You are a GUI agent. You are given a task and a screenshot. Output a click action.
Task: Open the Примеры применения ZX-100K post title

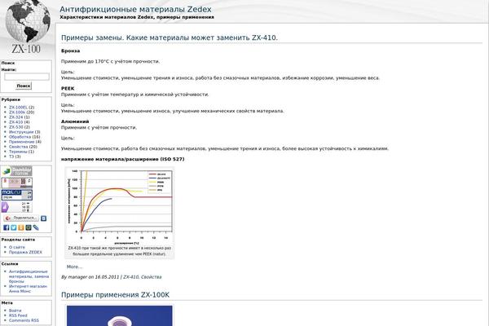(116, 295)
